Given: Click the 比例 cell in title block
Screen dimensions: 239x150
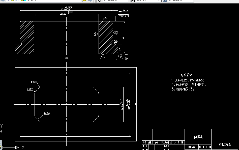Looking at the screenshot, I should [208, 147].
